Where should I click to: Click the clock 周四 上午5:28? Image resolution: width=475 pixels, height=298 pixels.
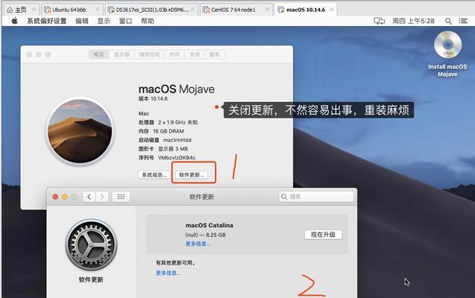coord(413,21)
